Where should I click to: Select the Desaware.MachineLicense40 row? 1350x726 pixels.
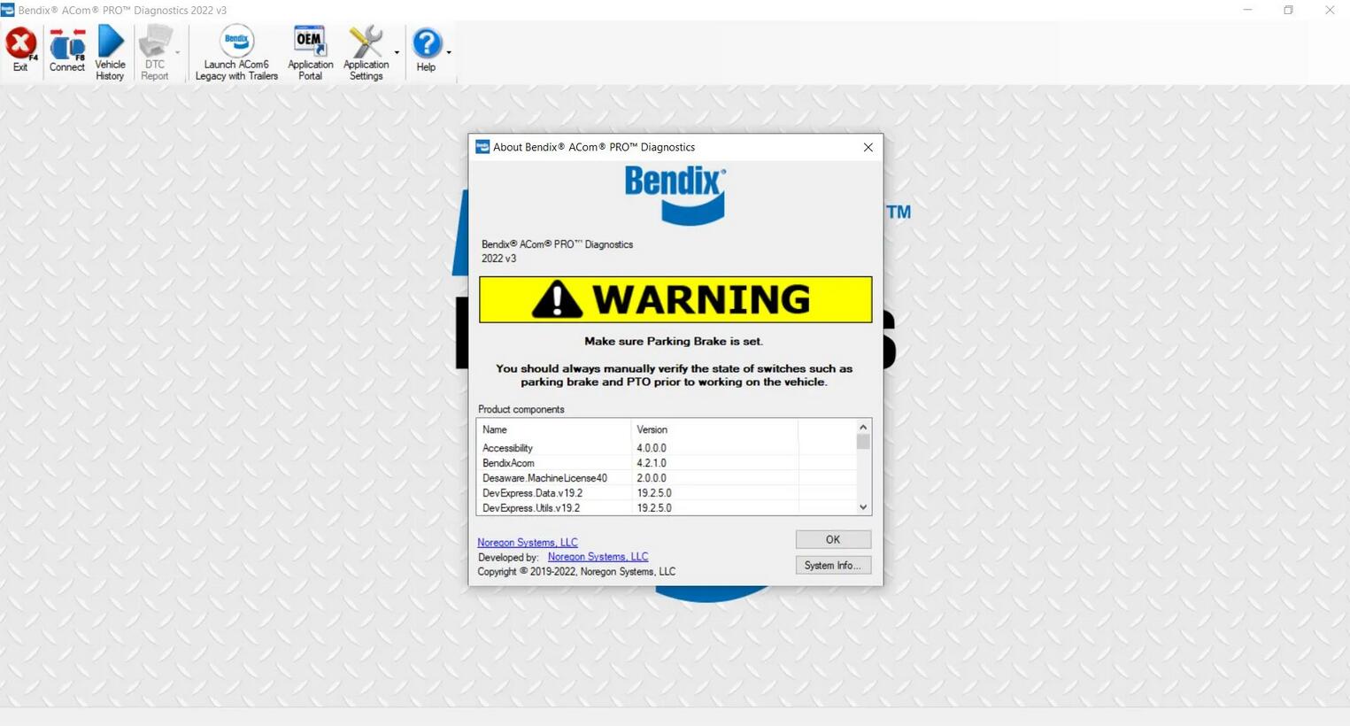tap(667, 478)
